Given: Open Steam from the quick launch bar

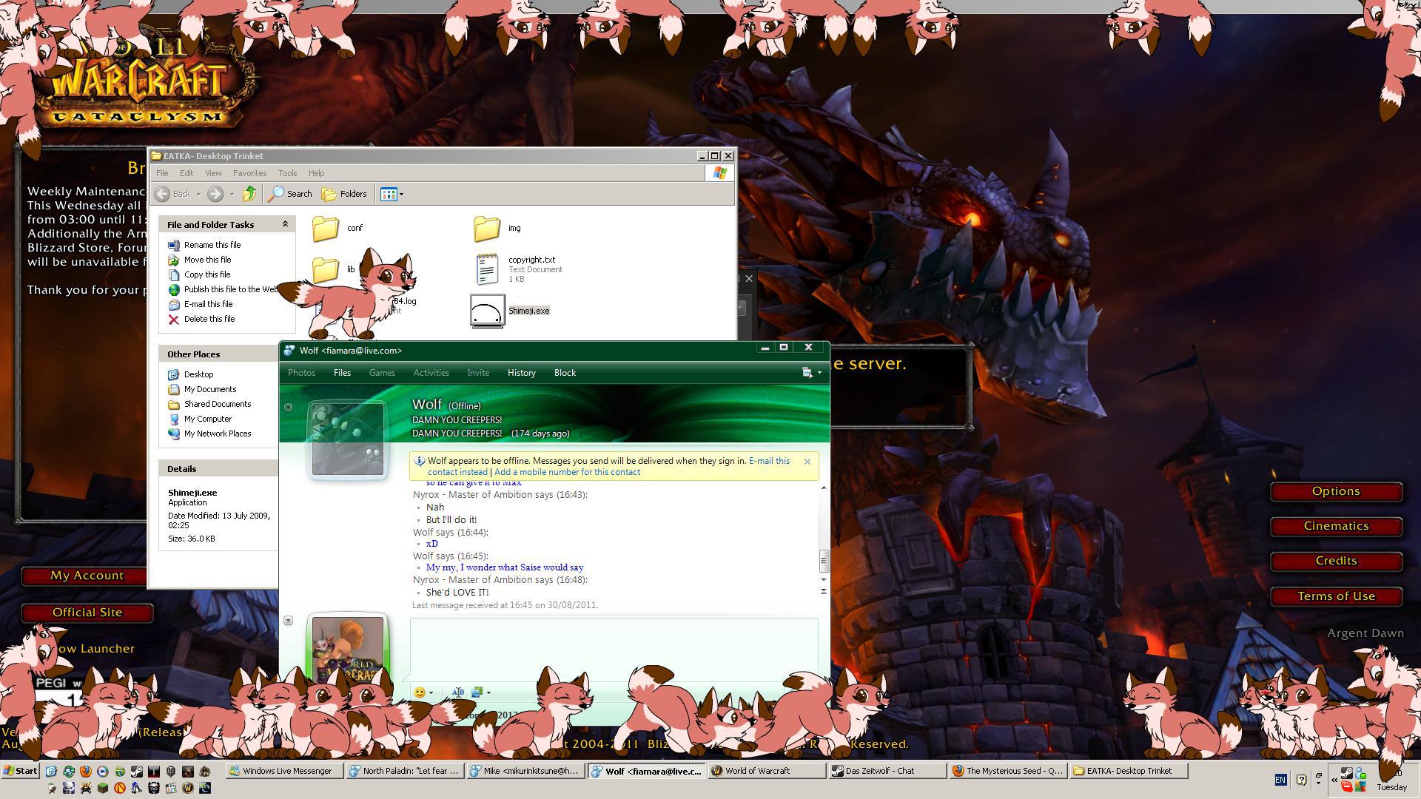Looking at the screenshot, I should point(137,771).
